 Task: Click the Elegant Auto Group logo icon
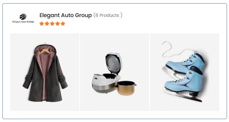point(23,18)
